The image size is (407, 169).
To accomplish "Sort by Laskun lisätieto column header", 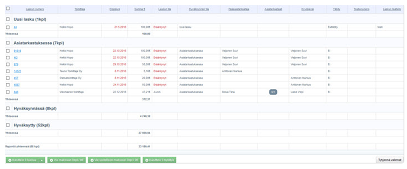I will pyautogui.click(x=391, y=9).
